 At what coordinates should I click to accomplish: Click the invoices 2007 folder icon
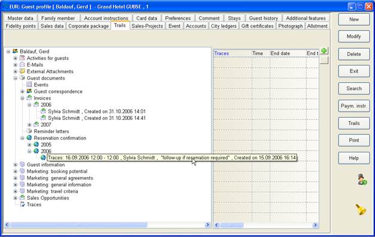[36, 124]
